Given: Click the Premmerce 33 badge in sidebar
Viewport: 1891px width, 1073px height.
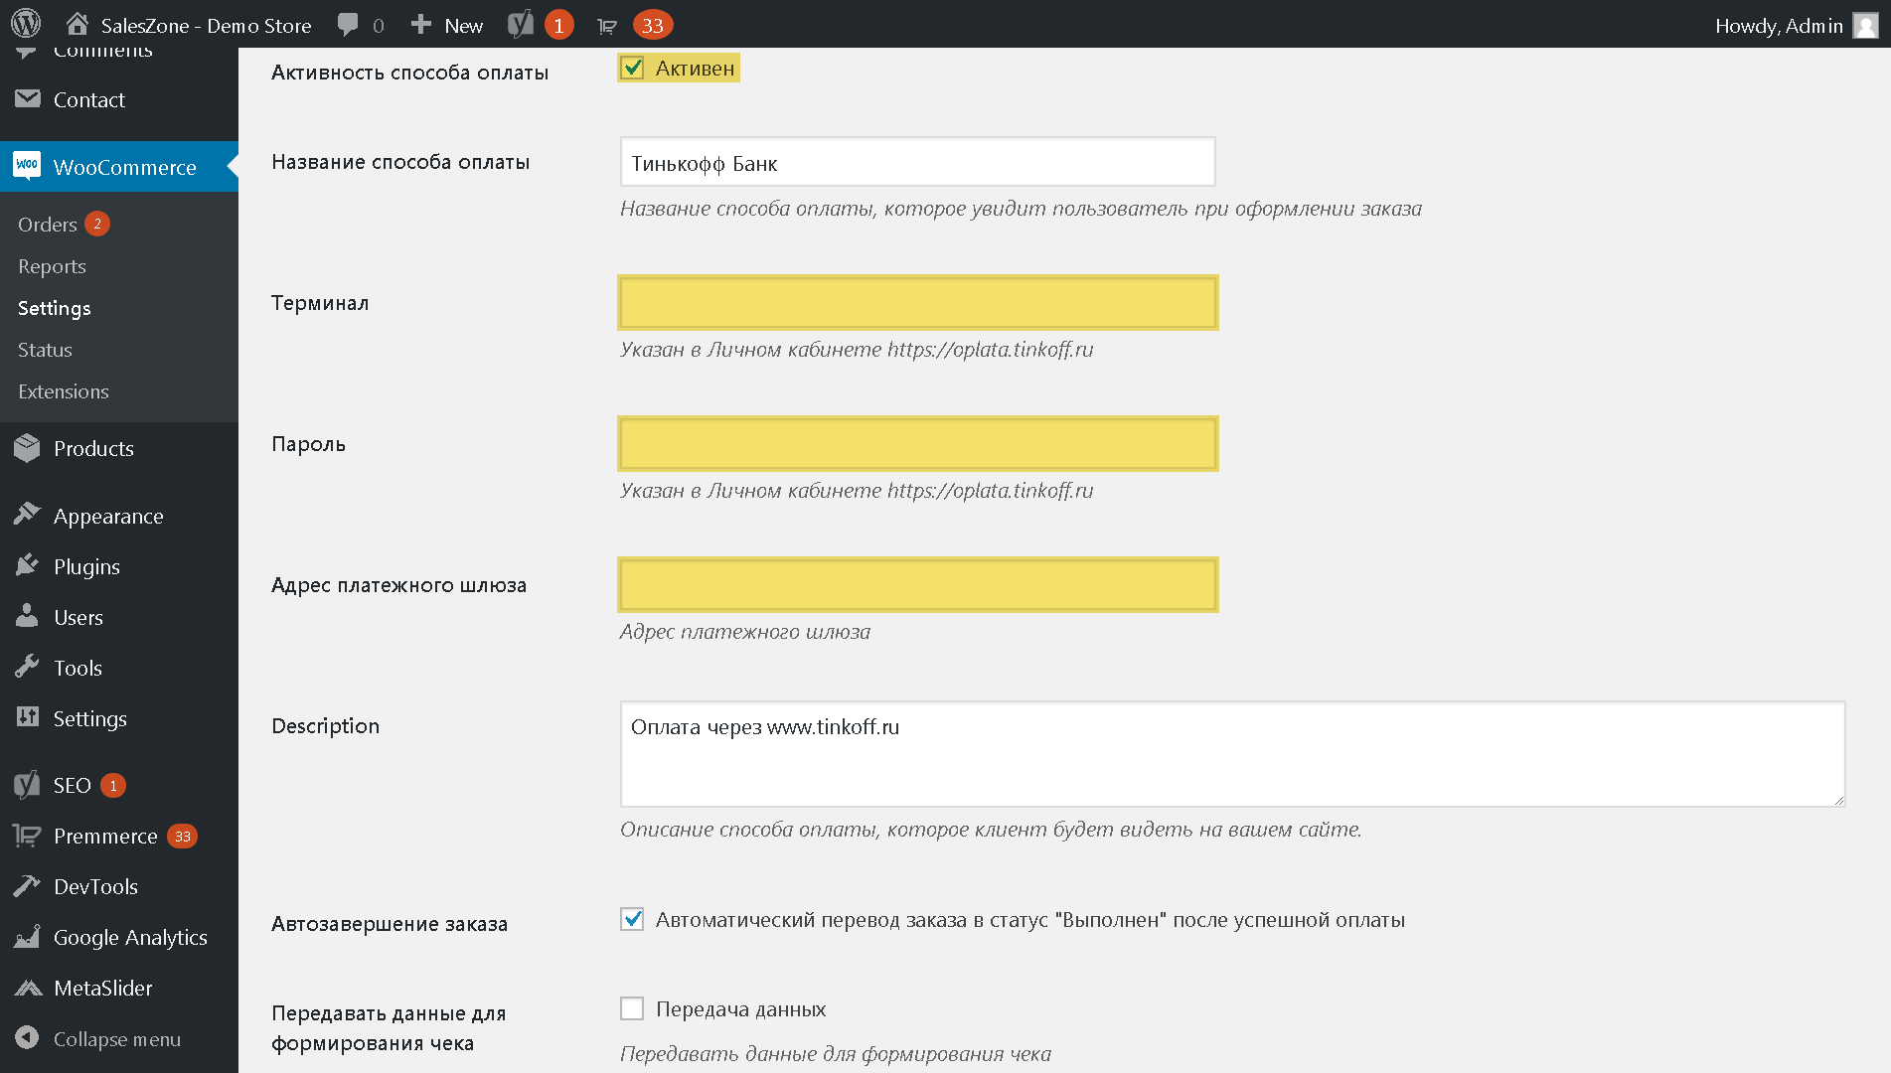Looking at the screenshot, I should coord(183,836).
